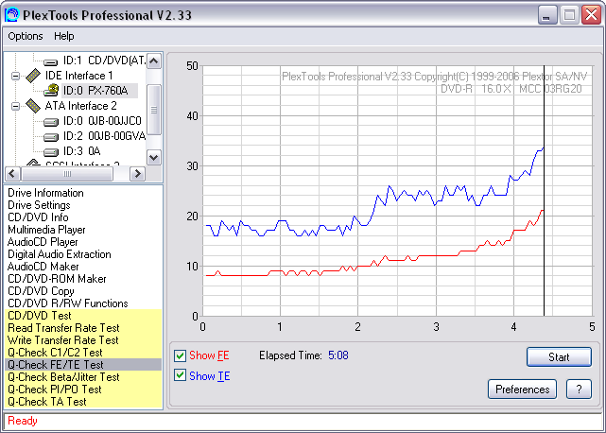Select Read Transfer Rate Test

tap(83, 328)
